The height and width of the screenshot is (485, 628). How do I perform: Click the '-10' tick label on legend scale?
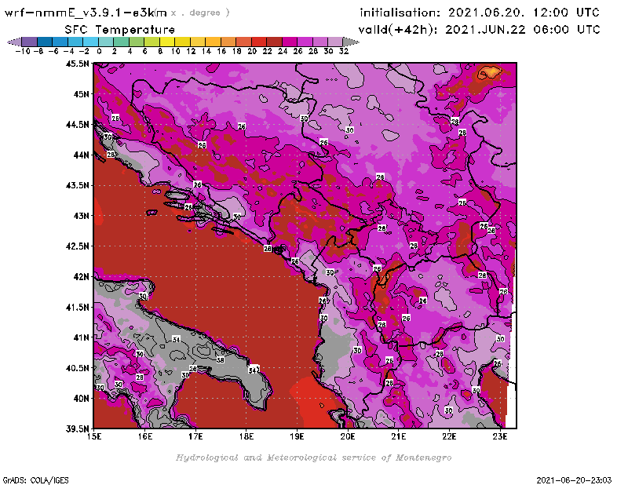pos(23,51)
